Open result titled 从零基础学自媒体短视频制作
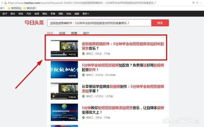 tap(123, 89)
